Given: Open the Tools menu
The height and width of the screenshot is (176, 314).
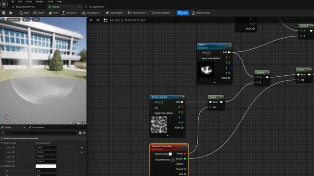Looking at the screenshot, I should click(x=50, y=1).
